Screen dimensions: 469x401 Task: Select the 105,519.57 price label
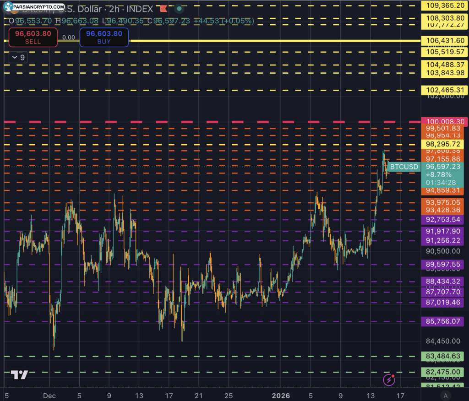coord(445,52)
